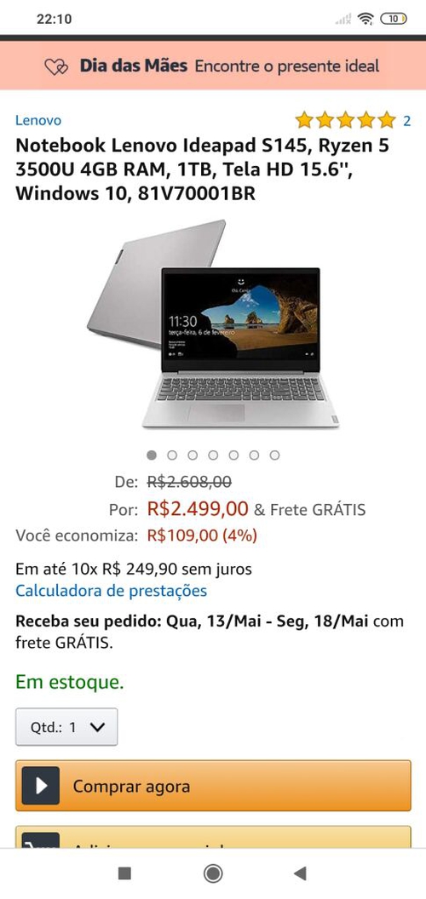The image size is (426, 899).
Task: Select the first active carousel dot
Action: coord(152,455)
